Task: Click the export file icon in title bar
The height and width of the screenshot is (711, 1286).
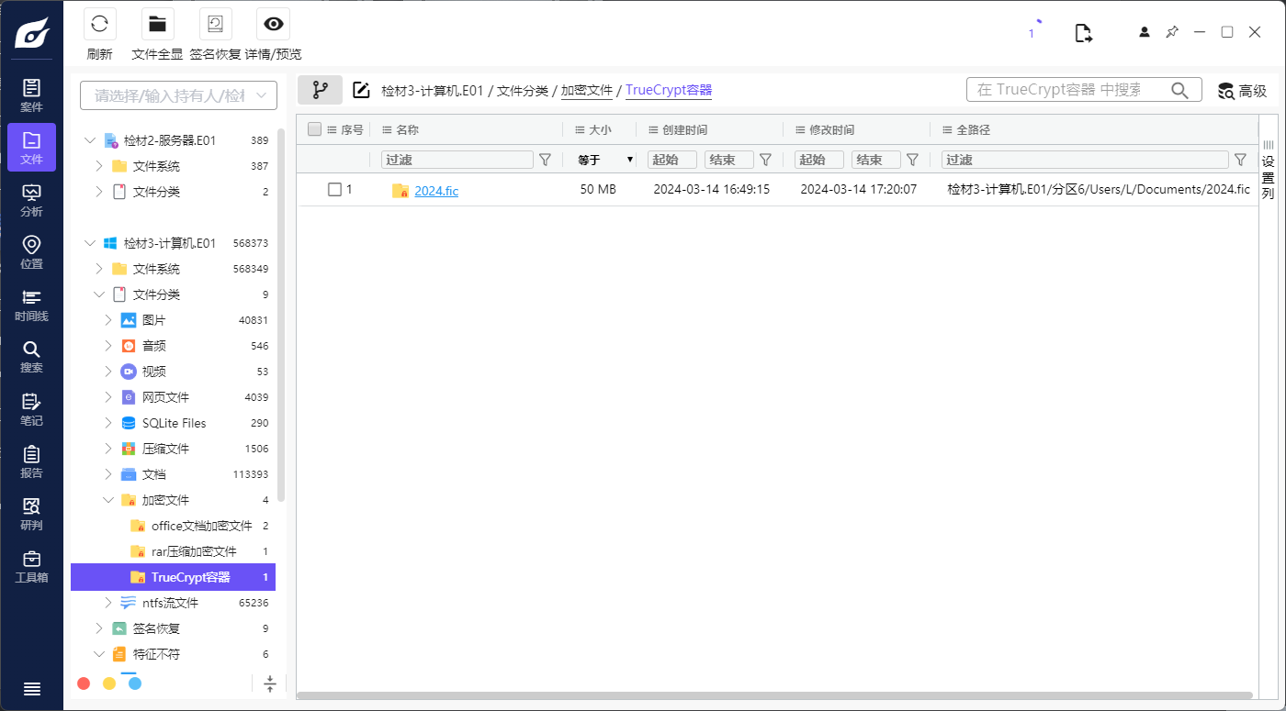Action: coord(1084,33)
